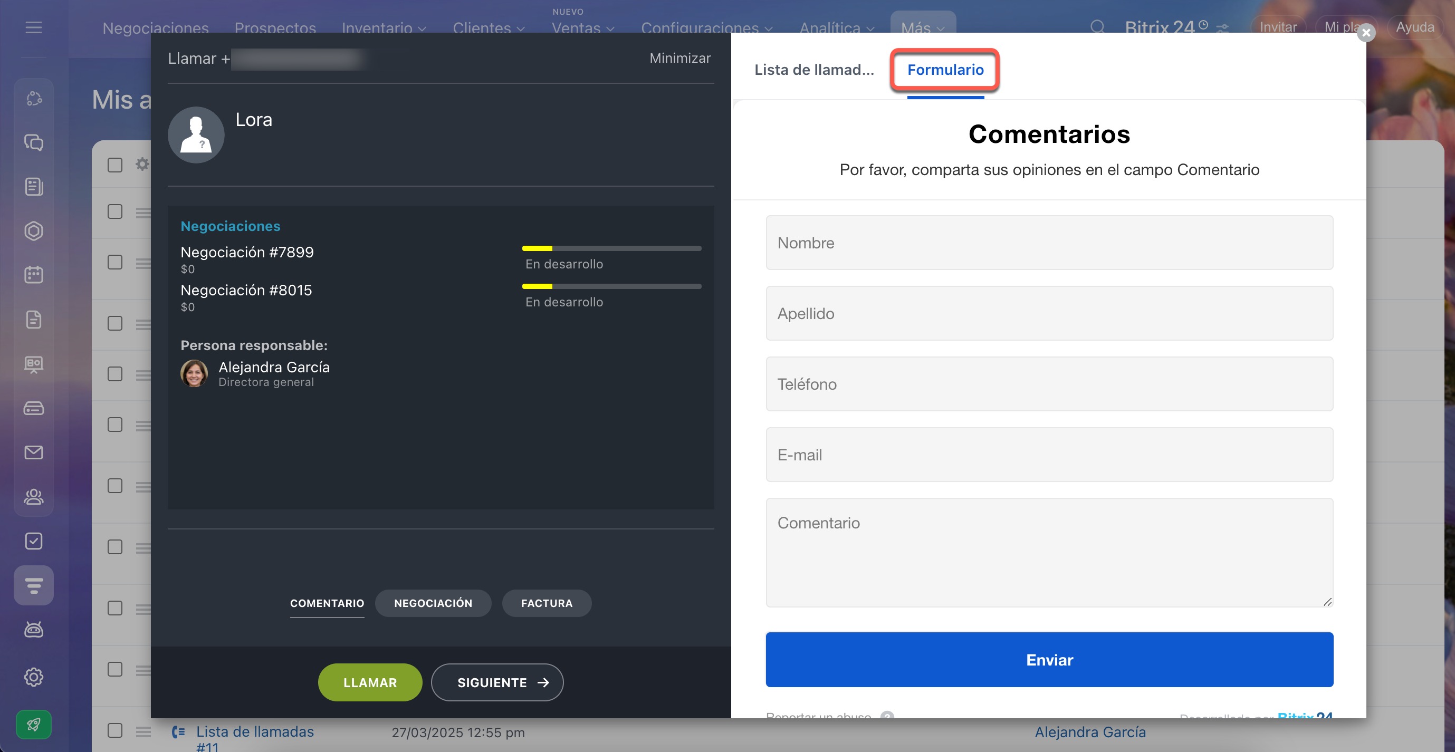1455x752 pixels.
Task: Check the fourth row checkbox in activities list
Action: (x=114, y=374)
